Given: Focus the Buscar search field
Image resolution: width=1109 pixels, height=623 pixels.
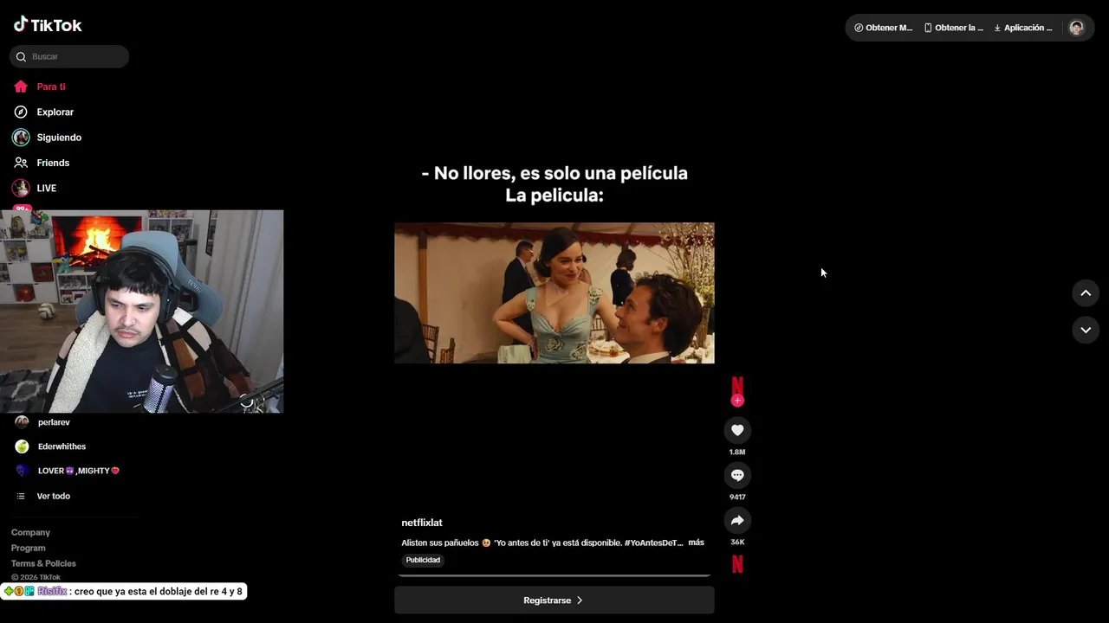Looking at the screenshot, I should pos(69,57).
